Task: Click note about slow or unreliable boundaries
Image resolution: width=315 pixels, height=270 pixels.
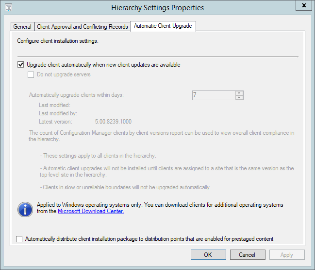Action: pyautogui.click(x=126, y=187)
